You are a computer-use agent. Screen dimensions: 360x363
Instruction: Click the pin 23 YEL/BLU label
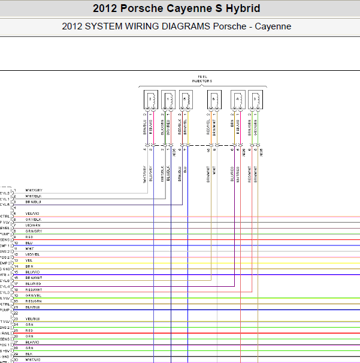(x=32, y=319)
